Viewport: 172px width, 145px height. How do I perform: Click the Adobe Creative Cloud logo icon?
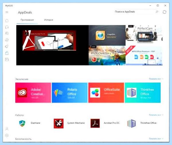(x=22, y=93)
